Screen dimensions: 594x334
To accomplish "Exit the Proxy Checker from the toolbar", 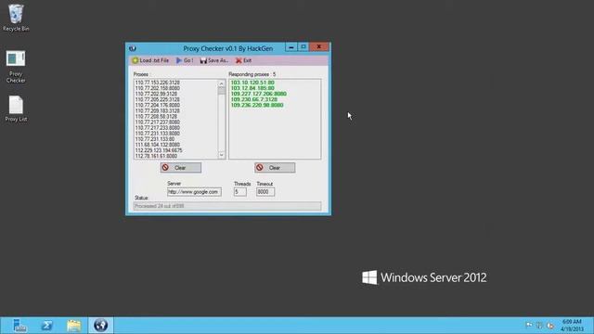I will (243, 60).
